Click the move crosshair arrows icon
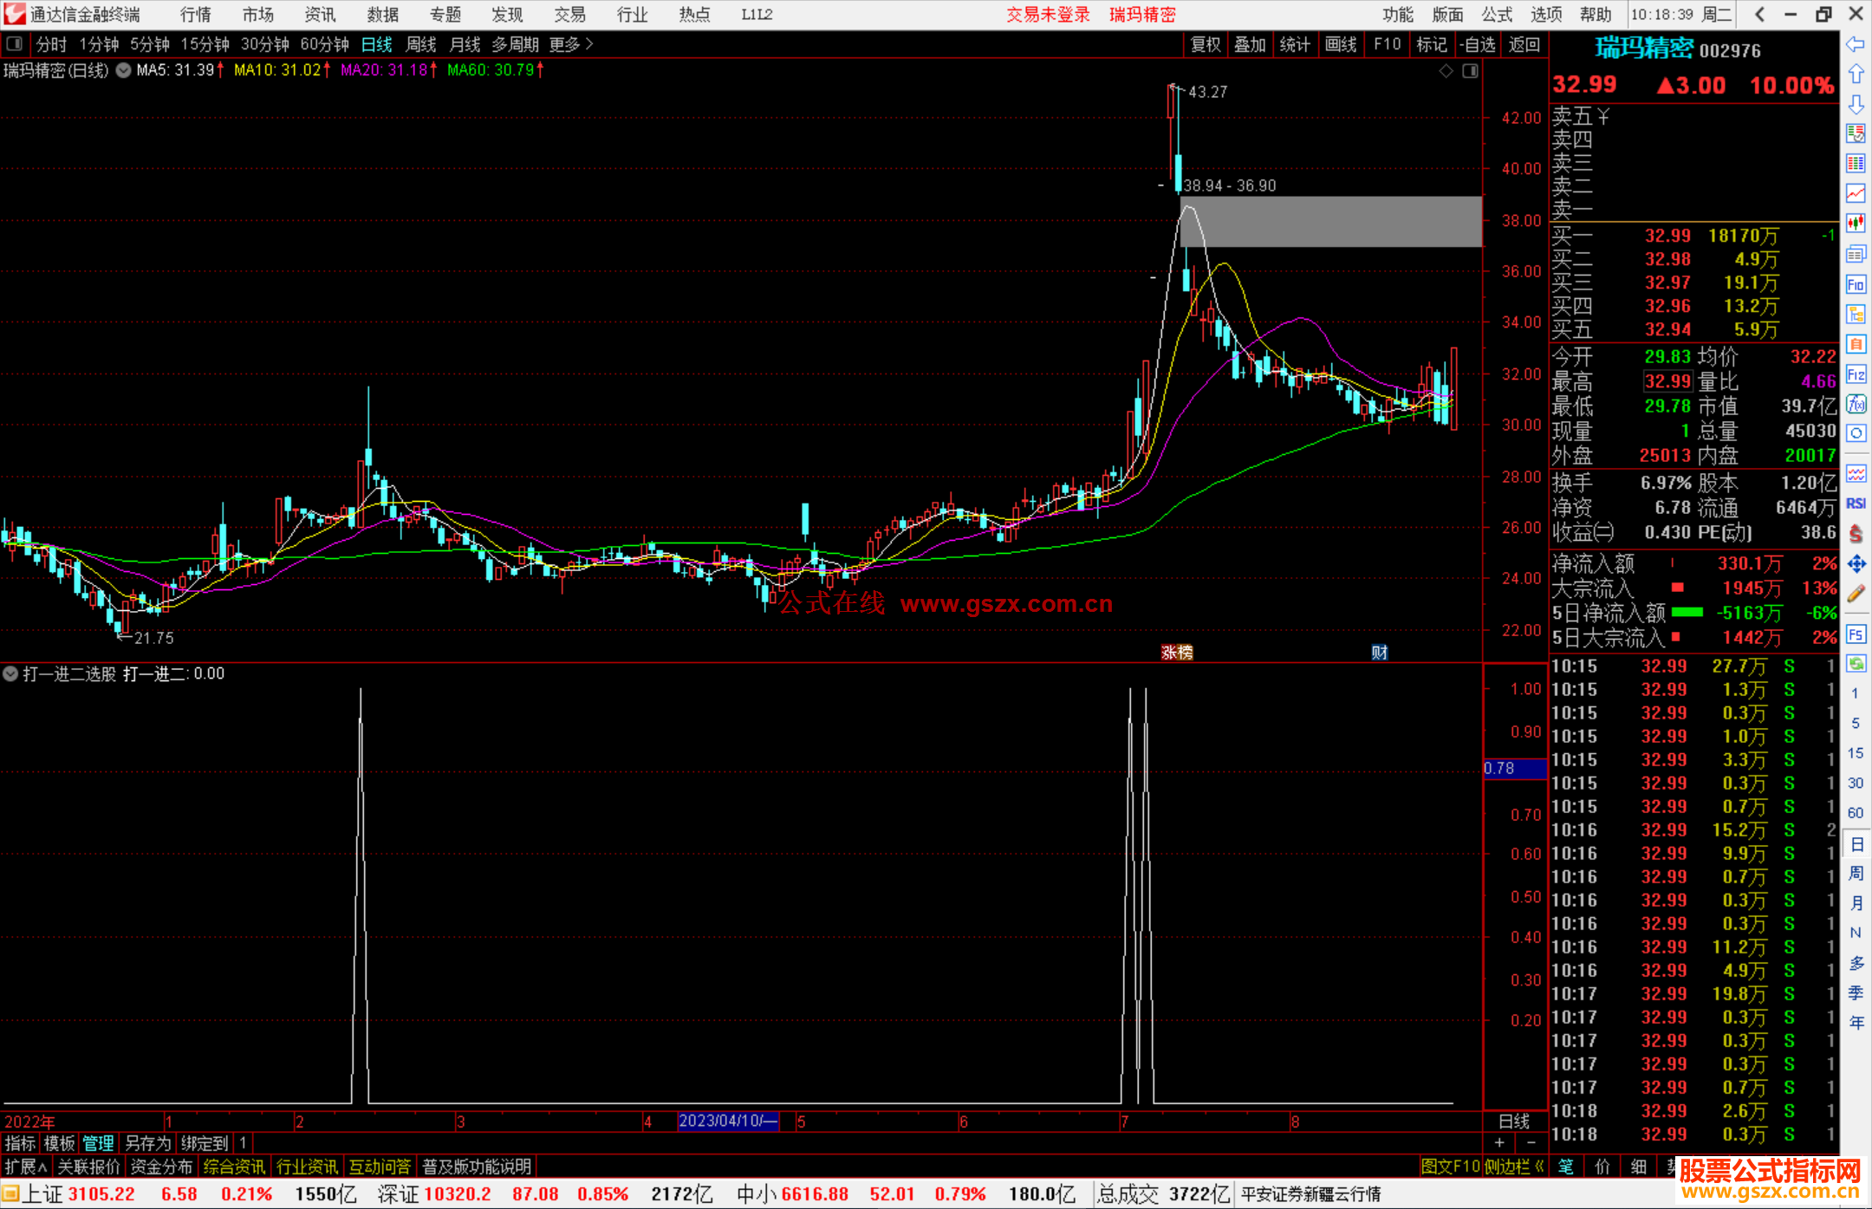1872x1209 pixels. 1856,564
